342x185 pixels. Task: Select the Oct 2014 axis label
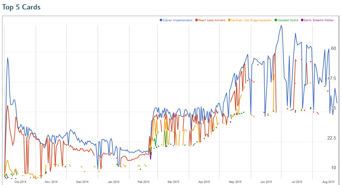pos(20,182)
